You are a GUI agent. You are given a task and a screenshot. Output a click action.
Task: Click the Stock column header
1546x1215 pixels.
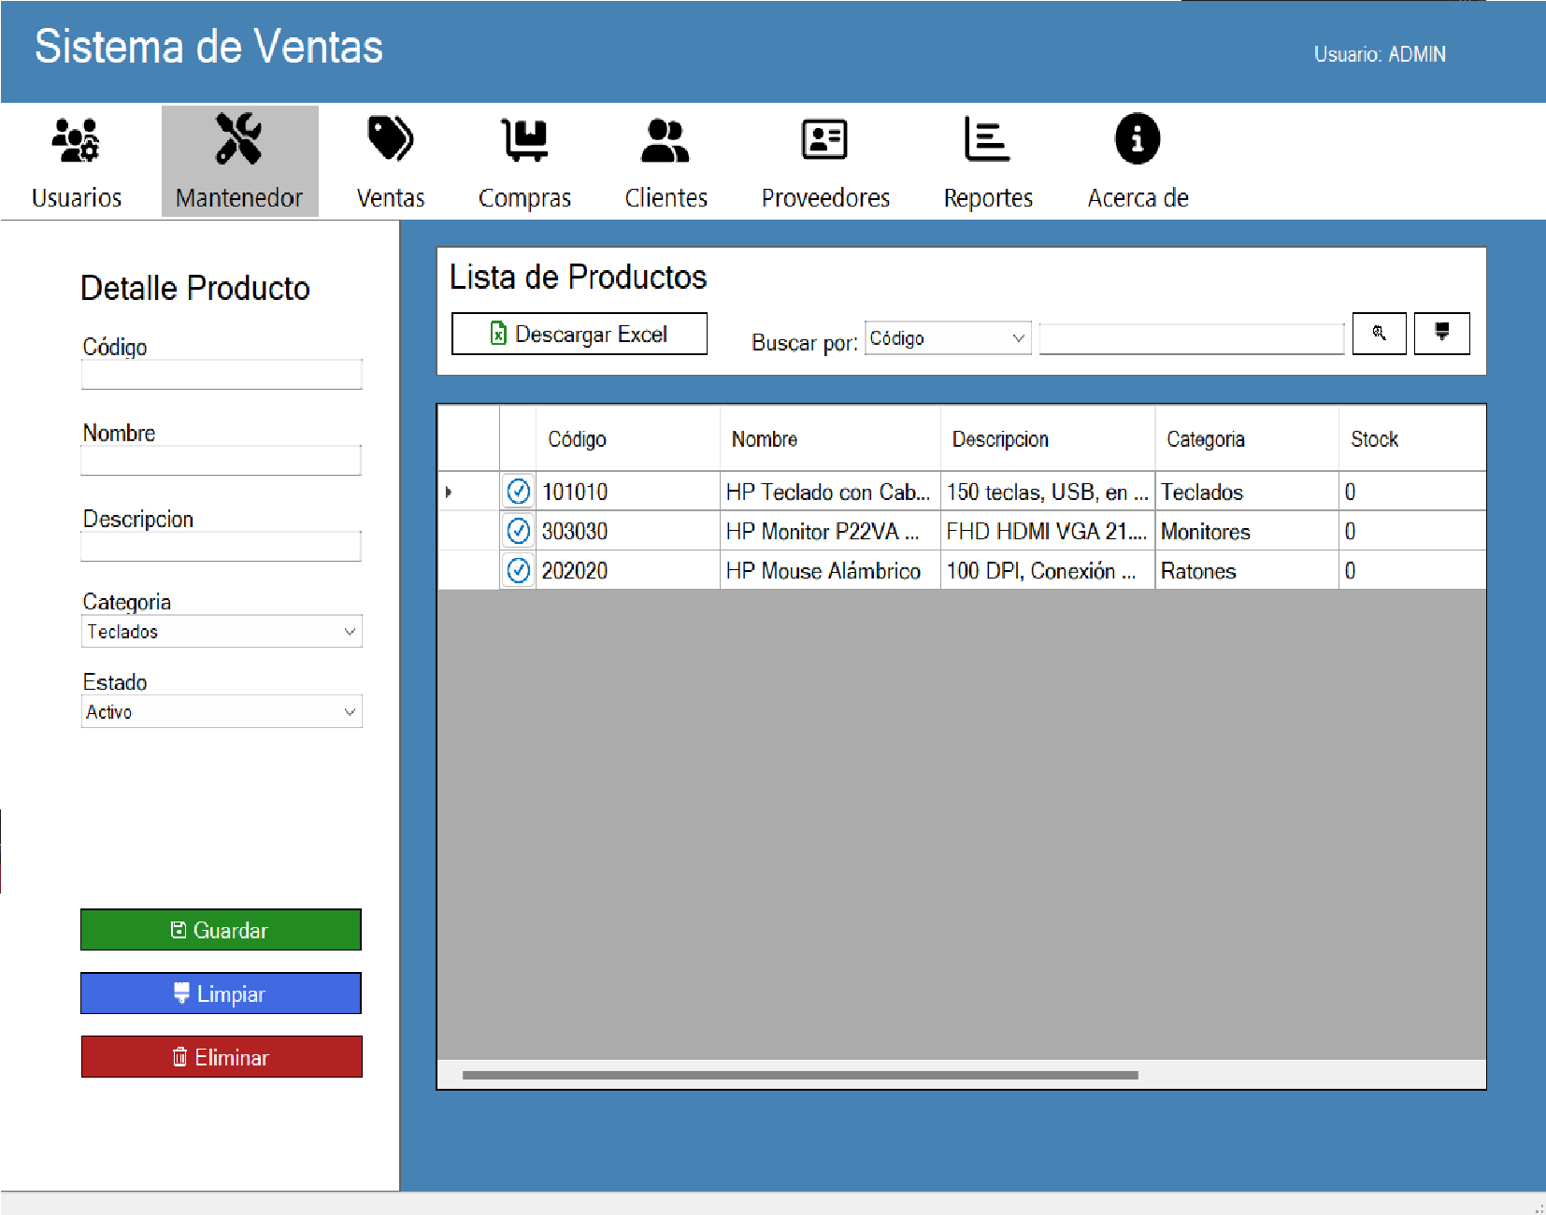click(1412, 439)
